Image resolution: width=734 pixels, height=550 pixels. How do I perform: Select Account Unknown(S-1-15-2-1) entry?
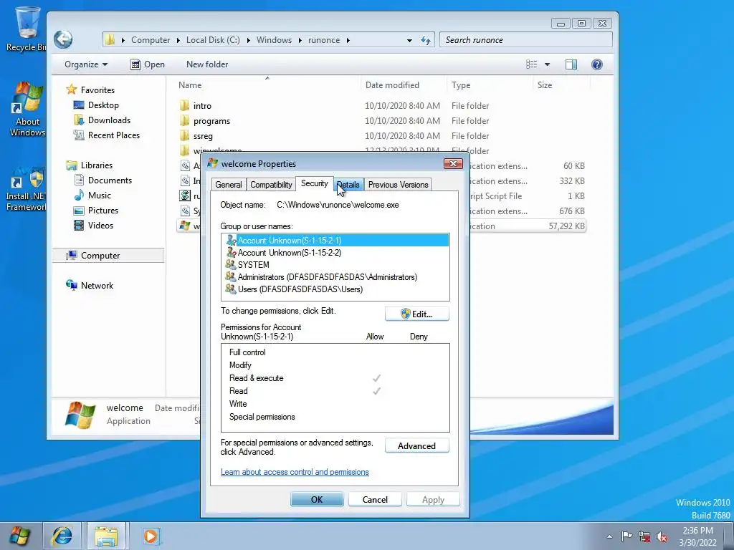pos(335,241)
